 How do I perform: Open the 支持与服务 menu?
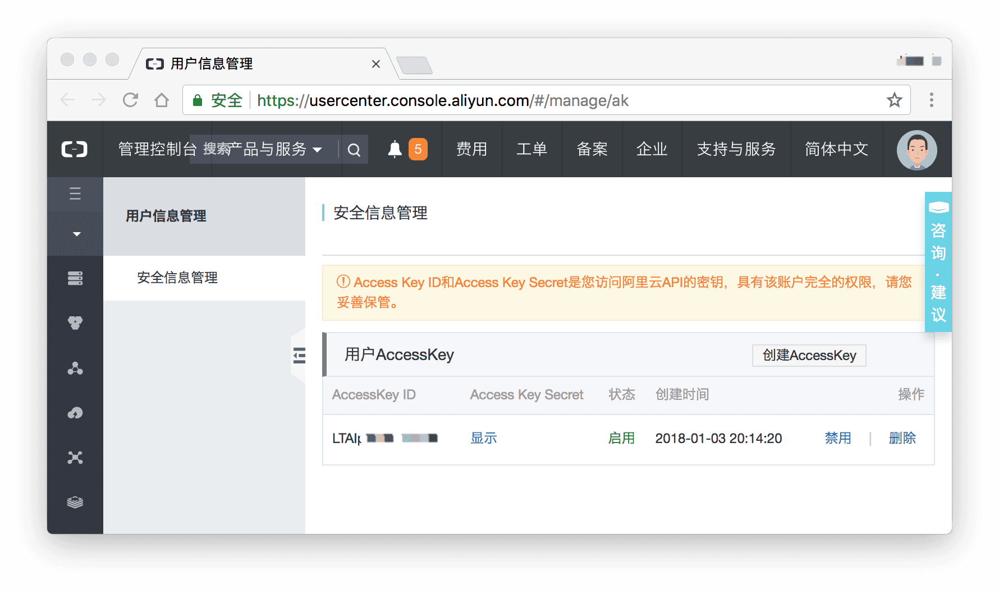pos(736,149)
